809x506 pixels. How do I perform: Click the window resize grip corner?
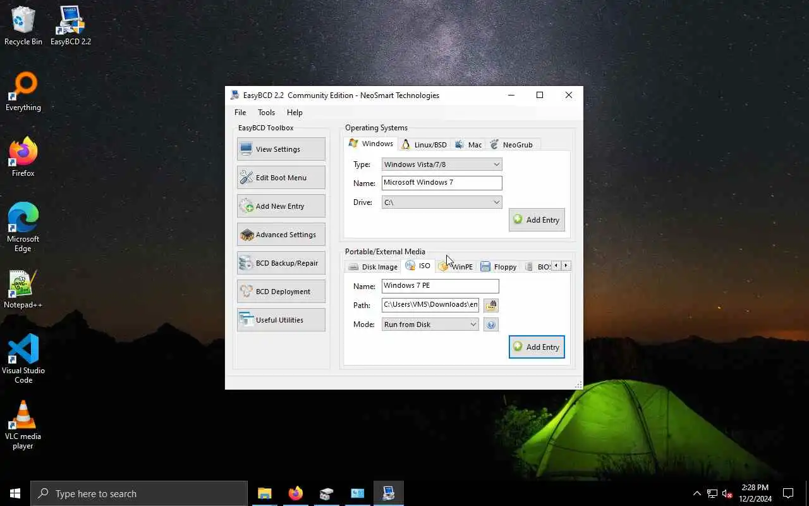[578, 385]
